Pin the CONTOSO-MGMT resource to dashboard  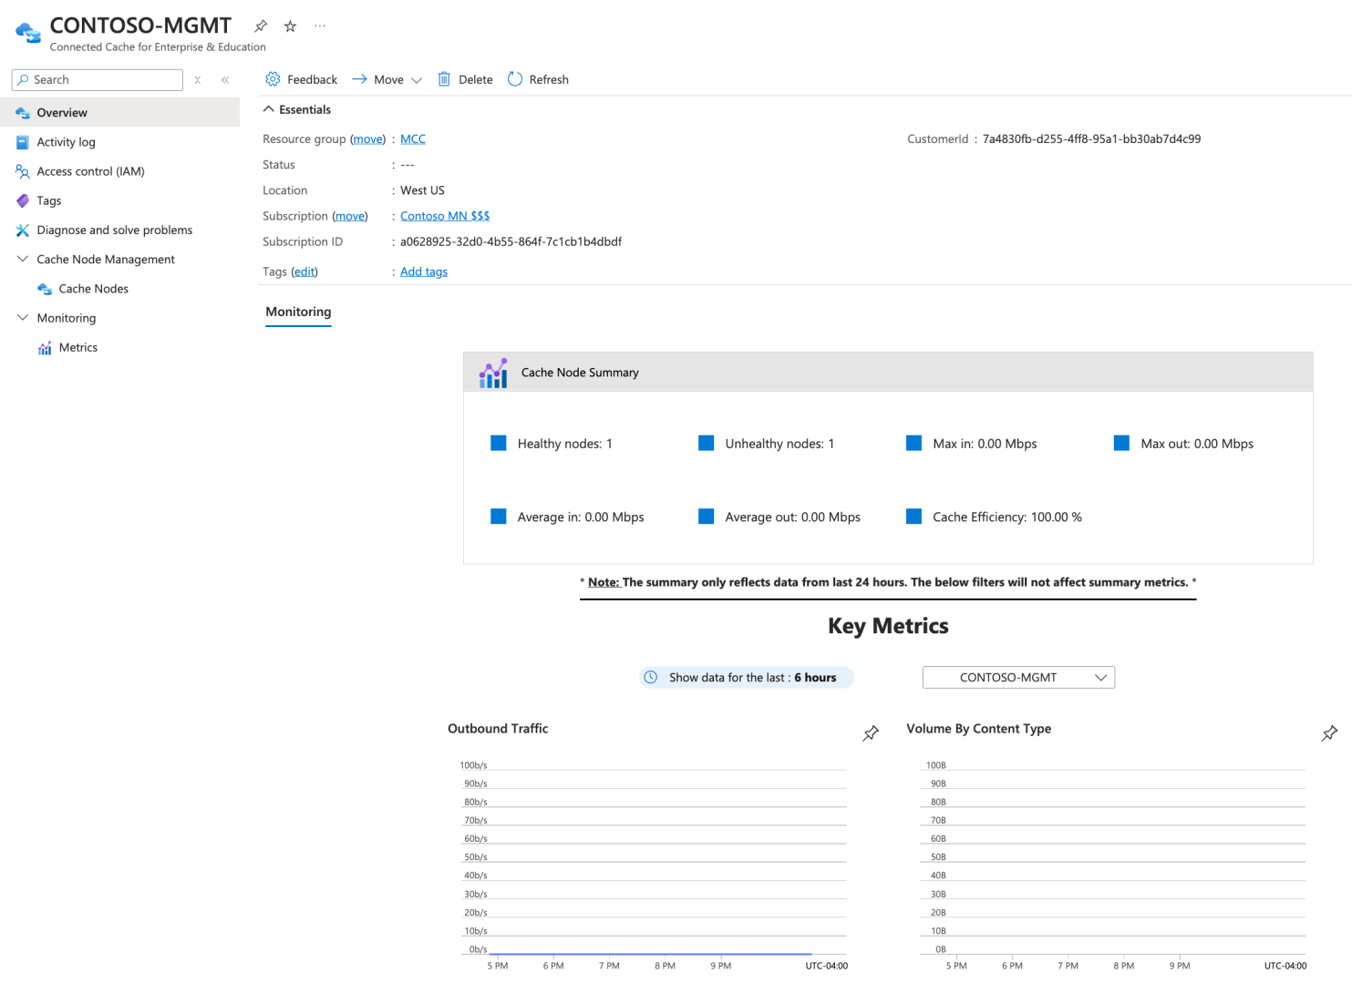pos(261,26)
